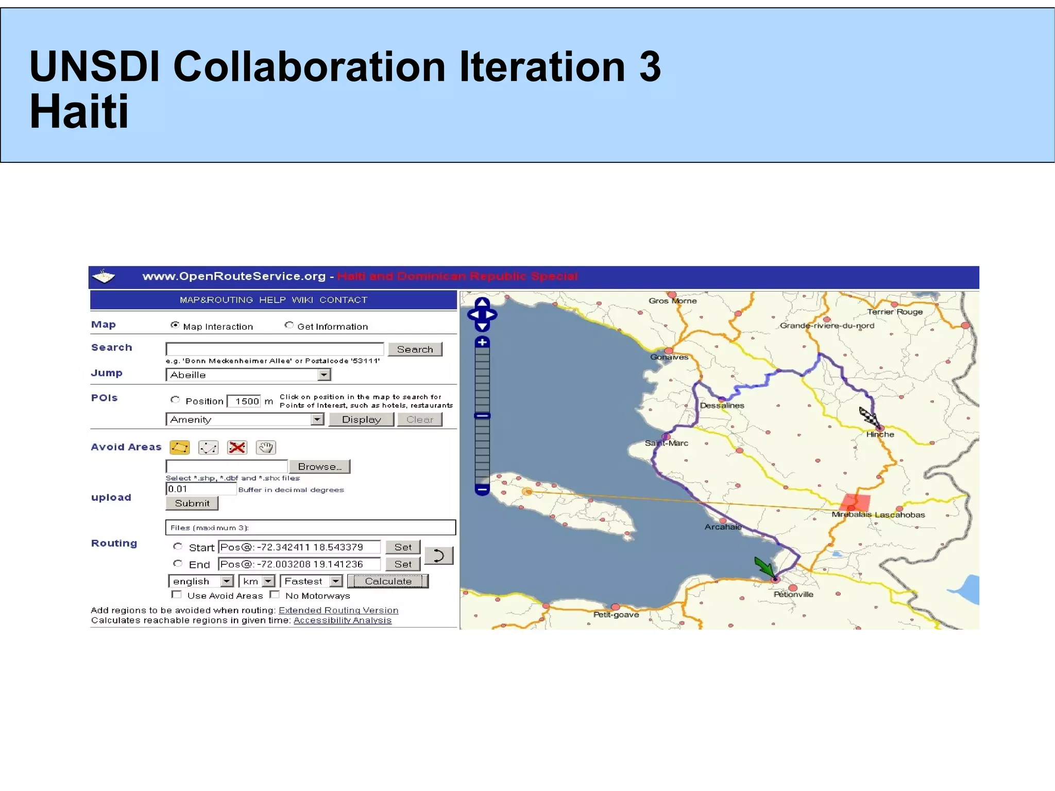The image size is (1055, 791).
Task: Enable No Motorways checkbox
Action: click(x=275, y=595)
